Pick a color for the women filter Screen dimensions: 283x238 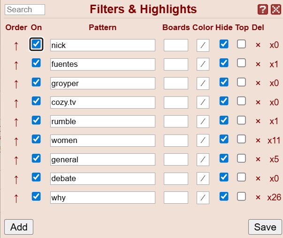click(x=203, y=141)
